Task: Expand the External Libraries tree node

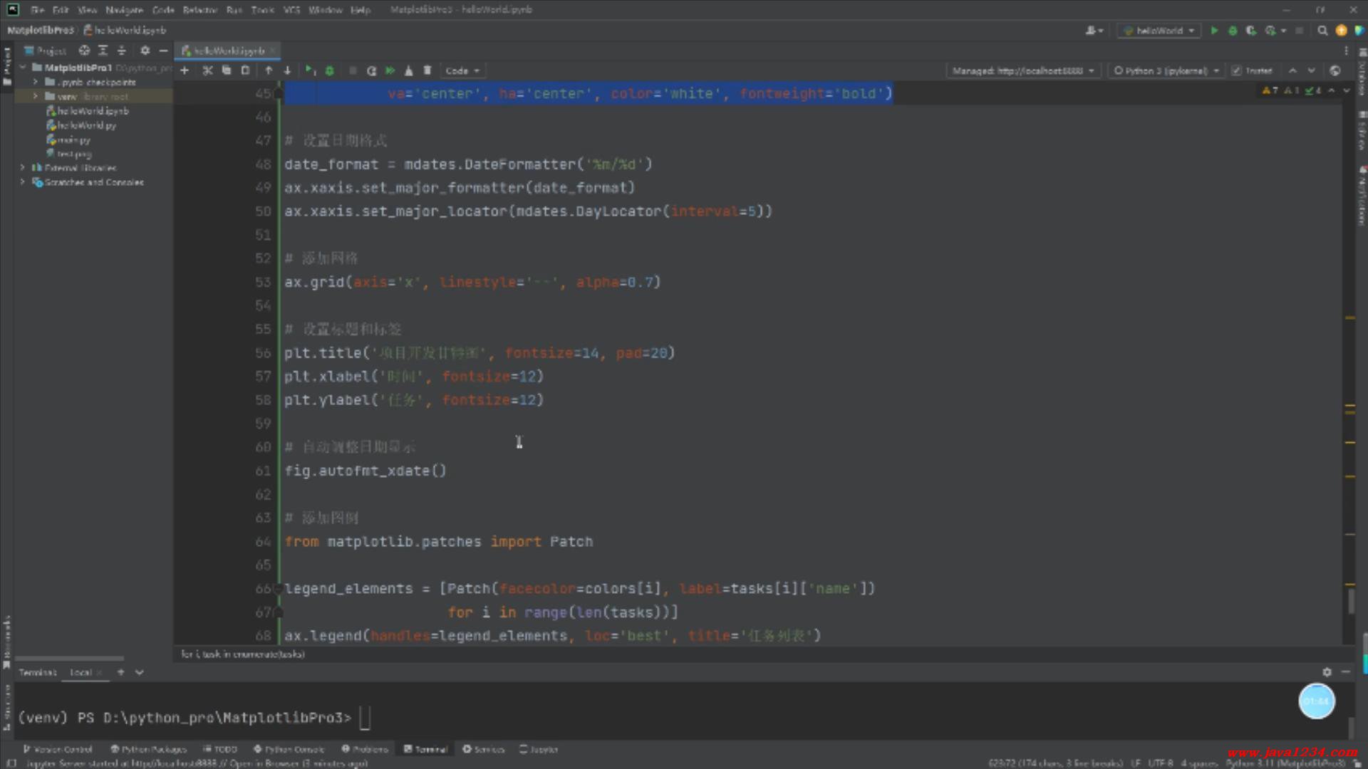Action: [23, 168]
